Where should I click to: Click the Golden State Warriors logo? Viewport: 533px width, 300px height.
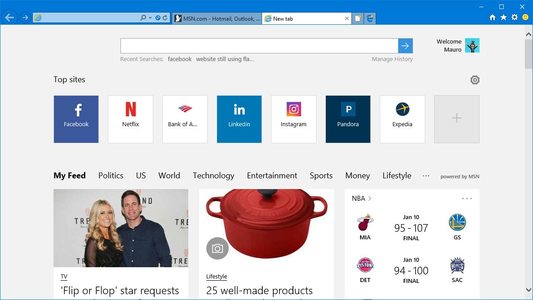457,223
